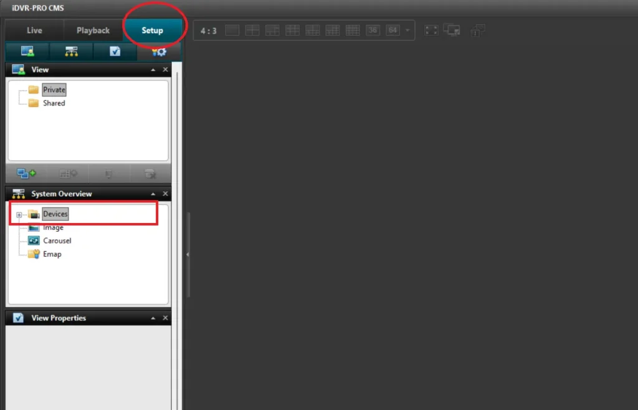Image resolution: width=638 pixels, height=410 pixels.
Task: Click the 4:3 aspect ratio button
Action: click(207, 29)
